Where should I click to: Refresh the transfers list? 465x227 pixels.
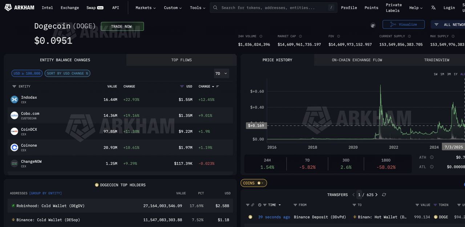coord(384,195)
